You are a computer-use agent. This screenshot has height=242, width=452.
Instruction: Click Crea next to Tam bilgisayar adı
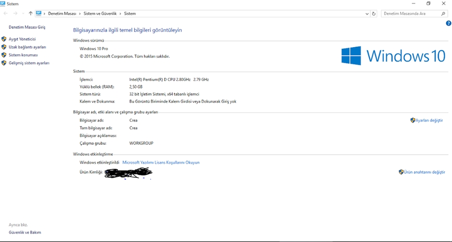(134, 128)
